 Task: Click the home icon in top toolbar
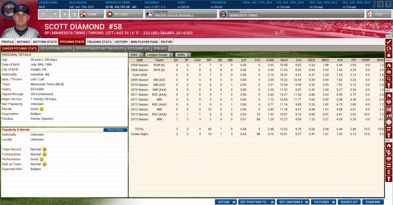click(x=74, y=14)
